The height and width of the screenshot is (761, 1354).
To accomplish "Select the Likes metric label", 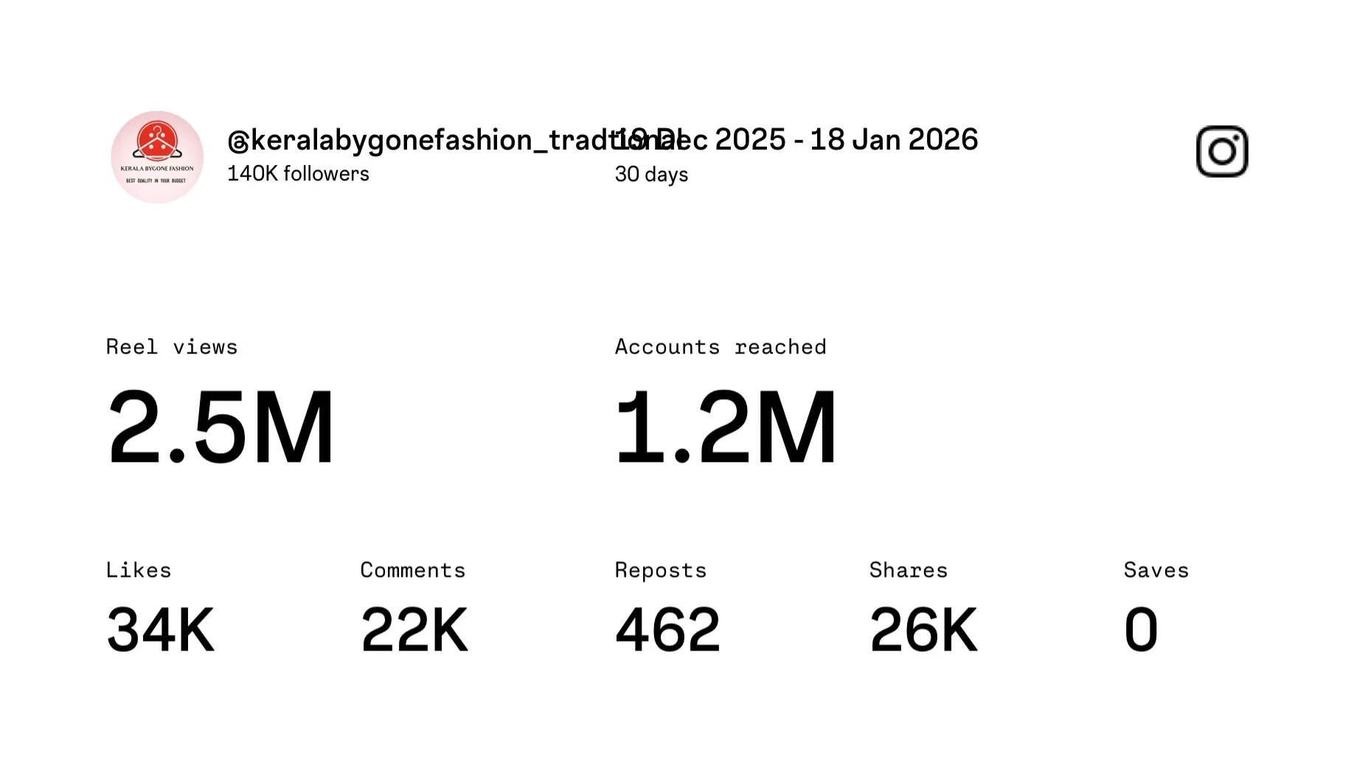I will point(139,570).
